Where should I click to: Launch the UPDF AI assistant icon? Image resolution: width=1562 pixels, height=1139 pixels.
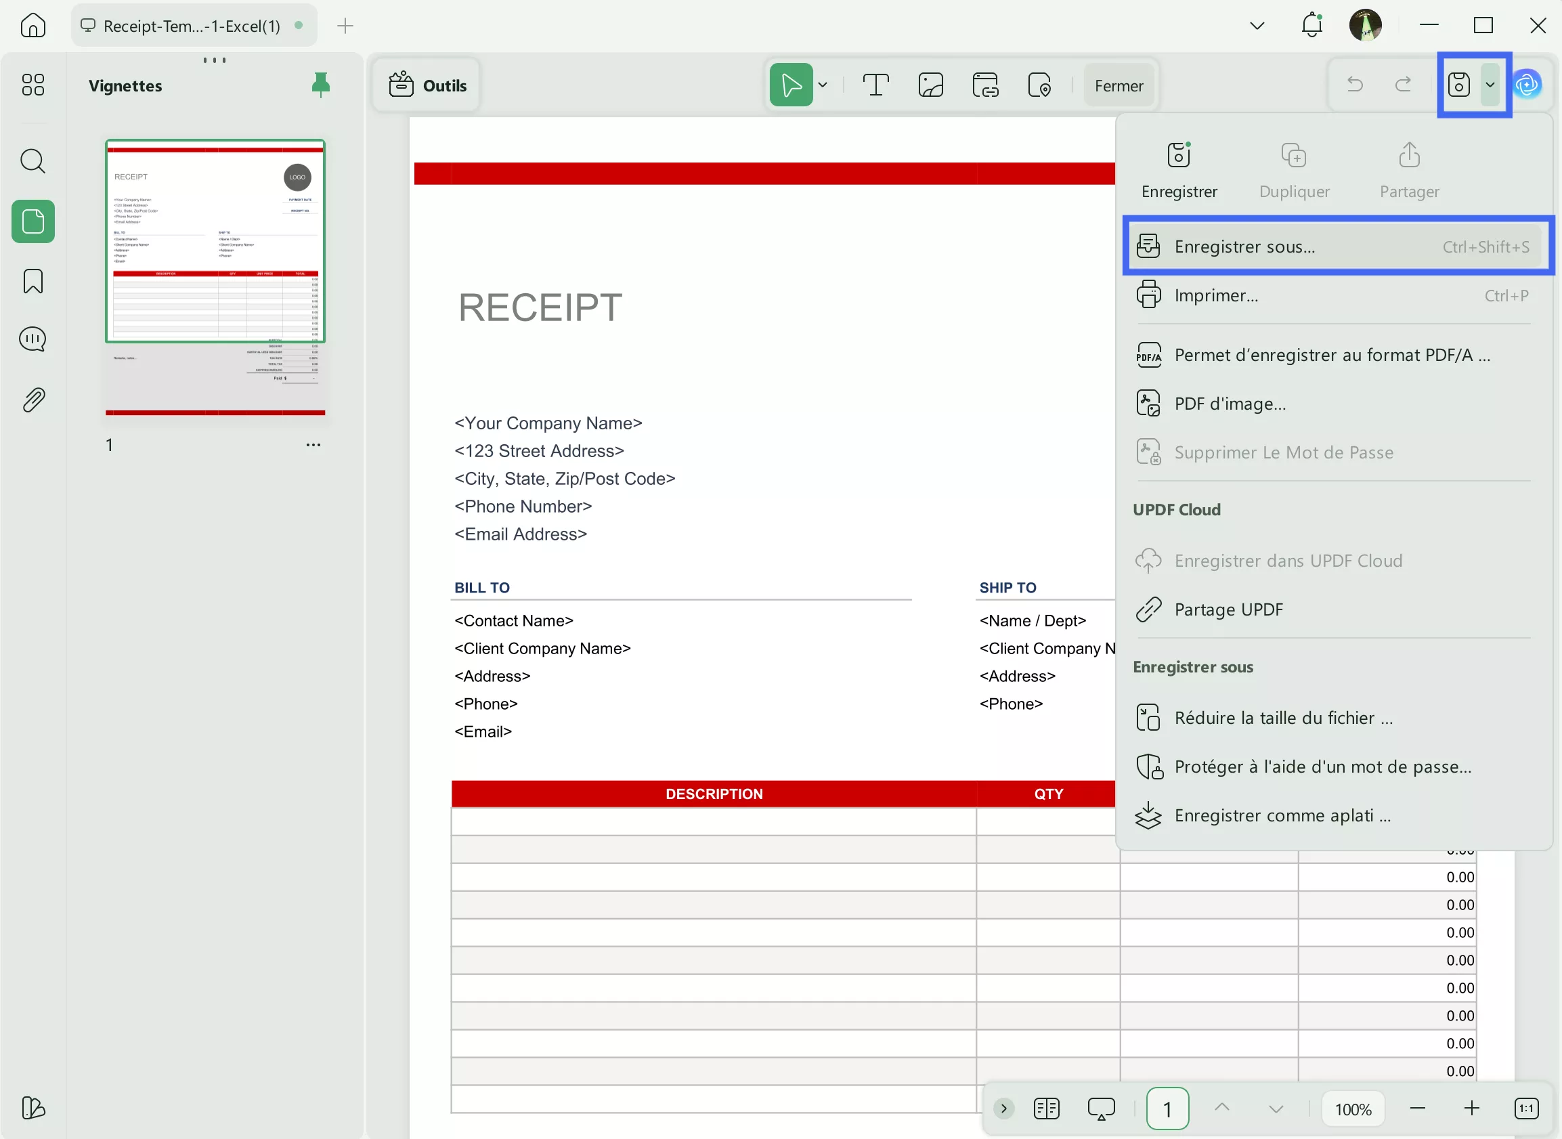point(1527,85)
